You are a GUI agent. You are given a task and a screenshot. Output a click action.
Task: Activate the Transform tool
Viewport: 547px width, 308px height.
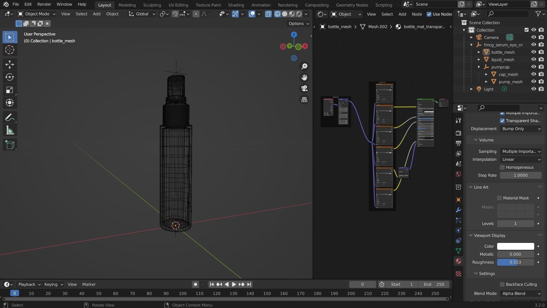(10, 103)
